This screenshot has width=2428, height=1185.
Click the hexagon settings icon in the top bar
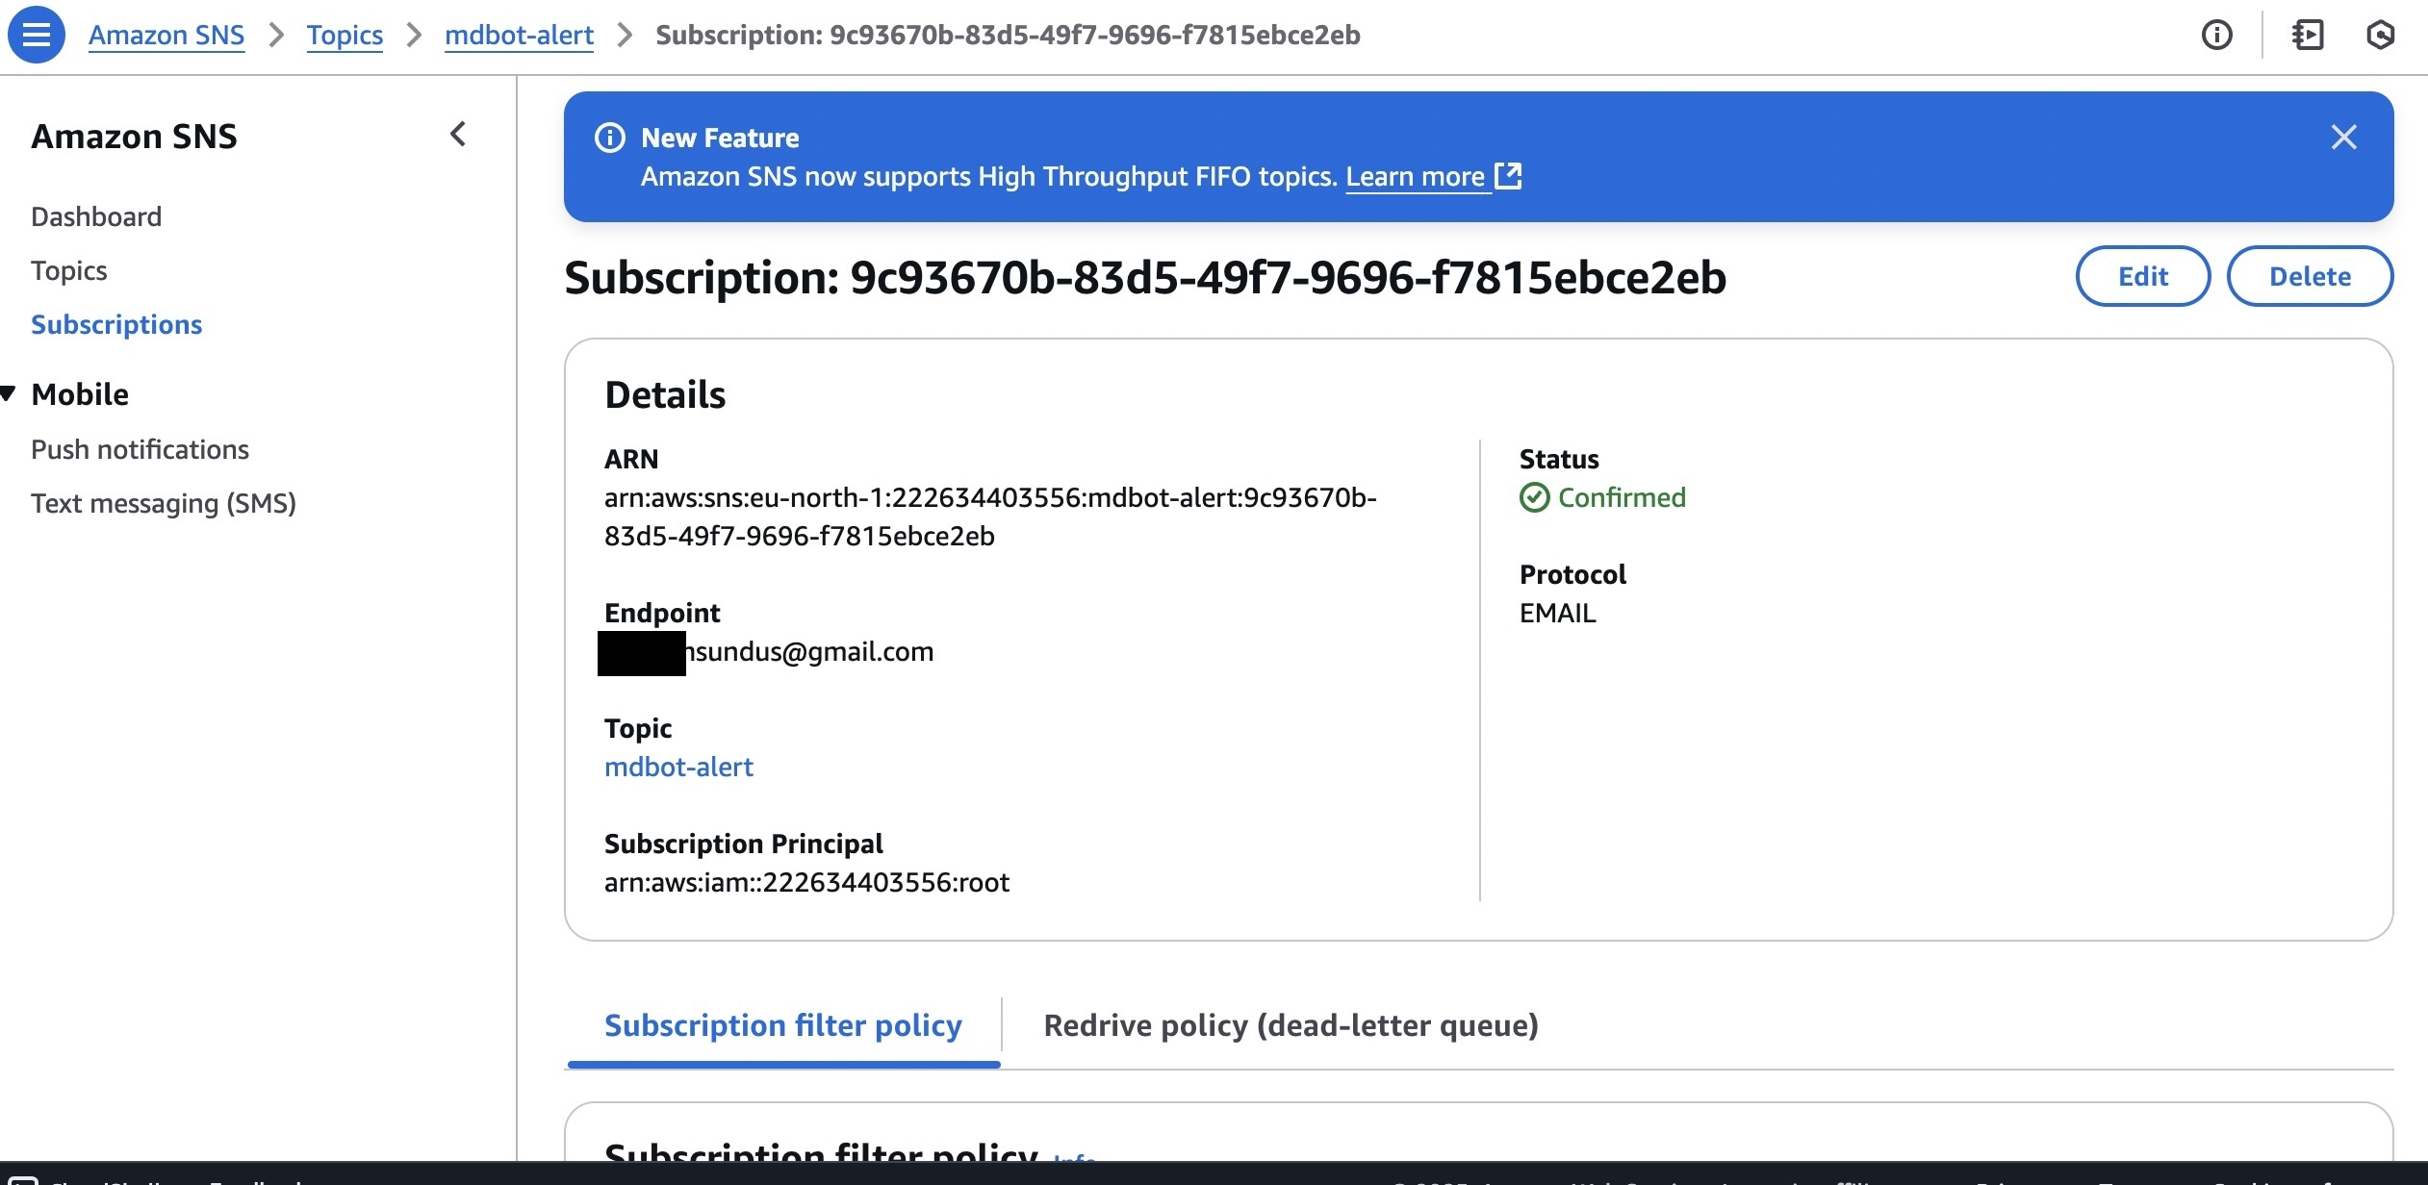[2380, 36]
